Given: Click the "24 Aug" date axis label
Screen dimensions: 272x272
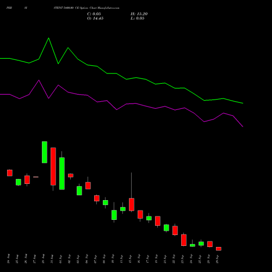Looking at the screenshot, I should pyautogui.click(x=8, y=259).
